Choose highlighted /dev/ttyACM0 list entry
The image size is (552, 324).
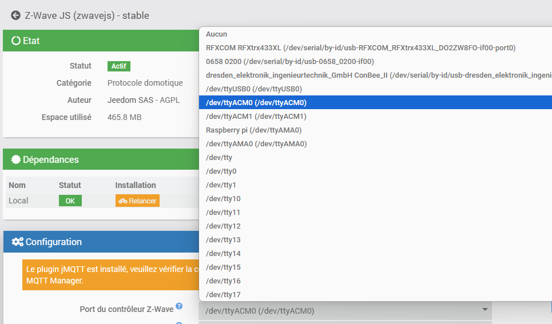pyautogui.click(x=256, y=103)
